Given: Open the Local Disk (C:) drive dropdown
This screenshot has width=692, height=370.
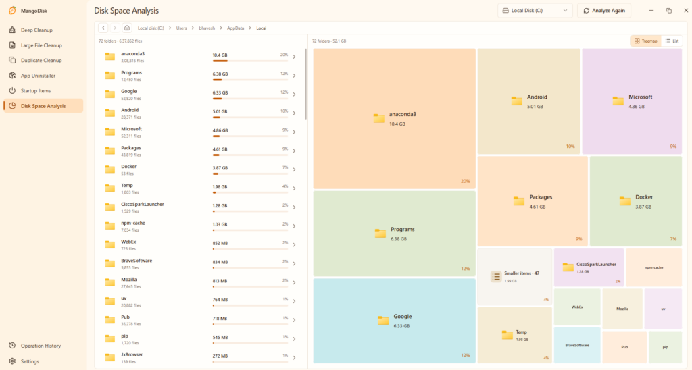Looking at the screenshot, I should click(535, 11).
